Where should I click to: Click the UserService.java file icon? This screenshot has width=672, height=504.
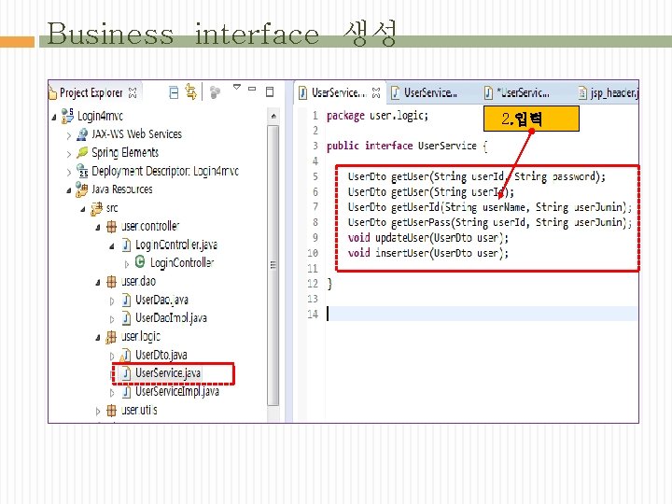pyautogui.click(x=126, y=373)
